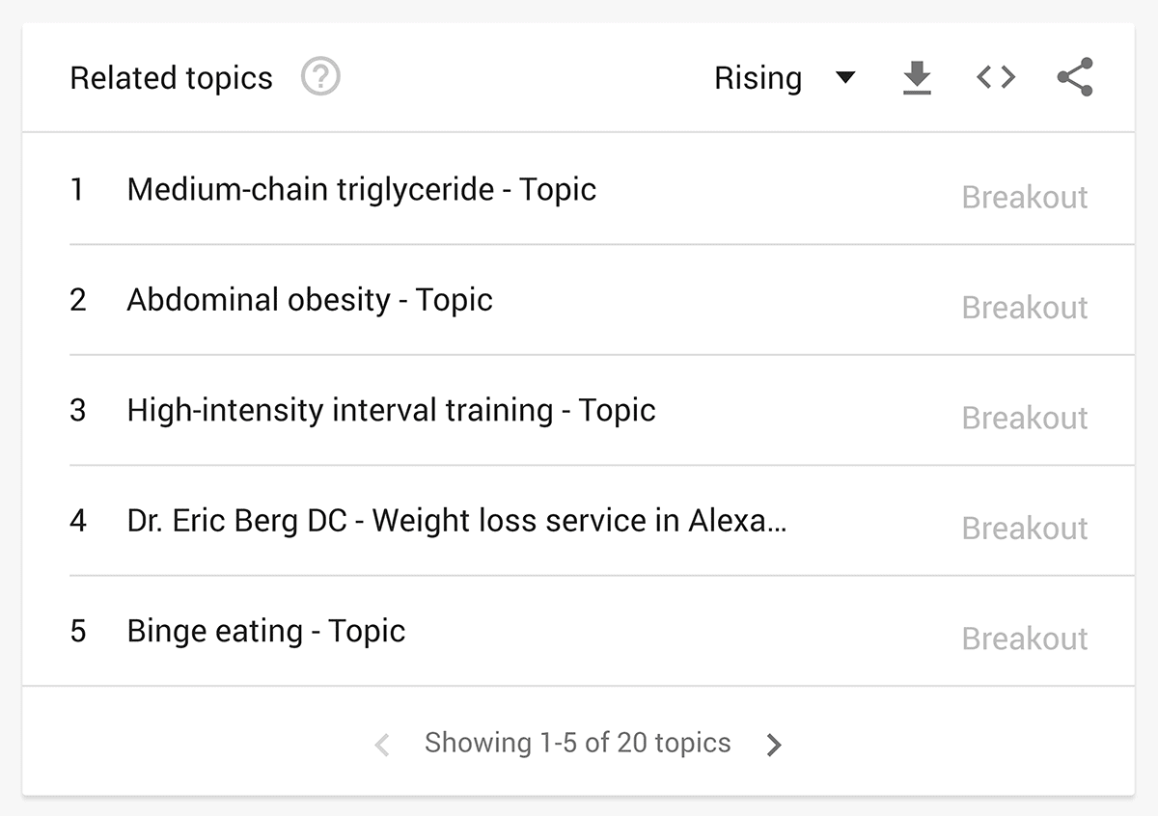Go to previous page of topics

[x=382, y=745]
